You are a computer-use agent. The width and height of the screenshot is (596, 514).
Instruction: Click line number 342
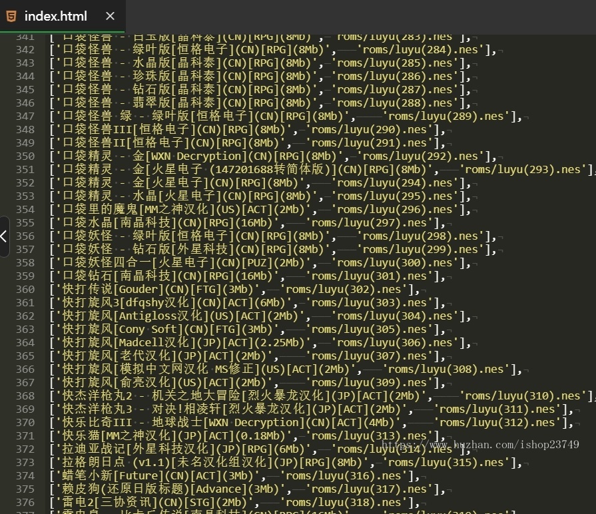click(25, 50)
